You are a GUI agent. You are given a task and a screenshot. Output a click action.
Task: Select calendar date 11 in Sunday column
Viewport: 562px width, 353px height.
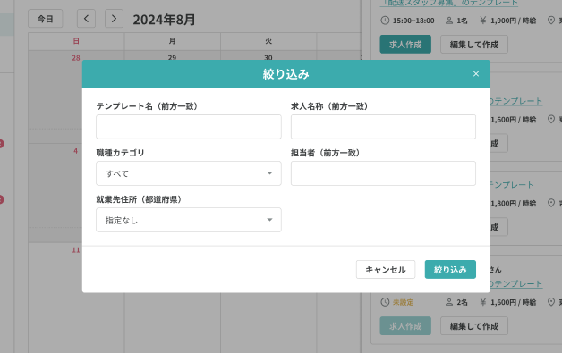click(76, 250)
